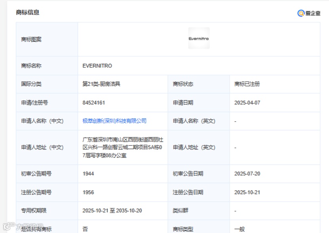
Task: Click the 商标类型 label
Action: pos(183,229)
